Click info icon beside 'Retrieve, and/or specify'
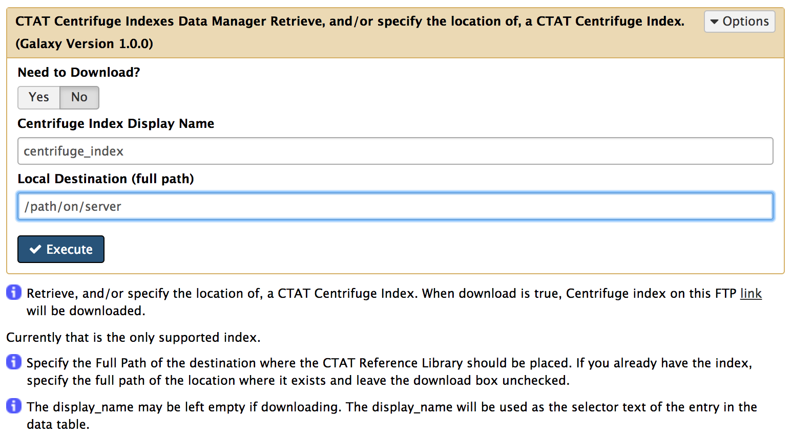Image resolution: width=792 pixels, height=439 pixels. (x=14, y=292)
